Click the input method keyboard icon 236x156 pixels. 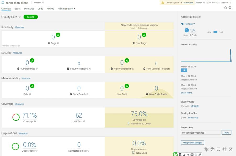coord(192,154)
